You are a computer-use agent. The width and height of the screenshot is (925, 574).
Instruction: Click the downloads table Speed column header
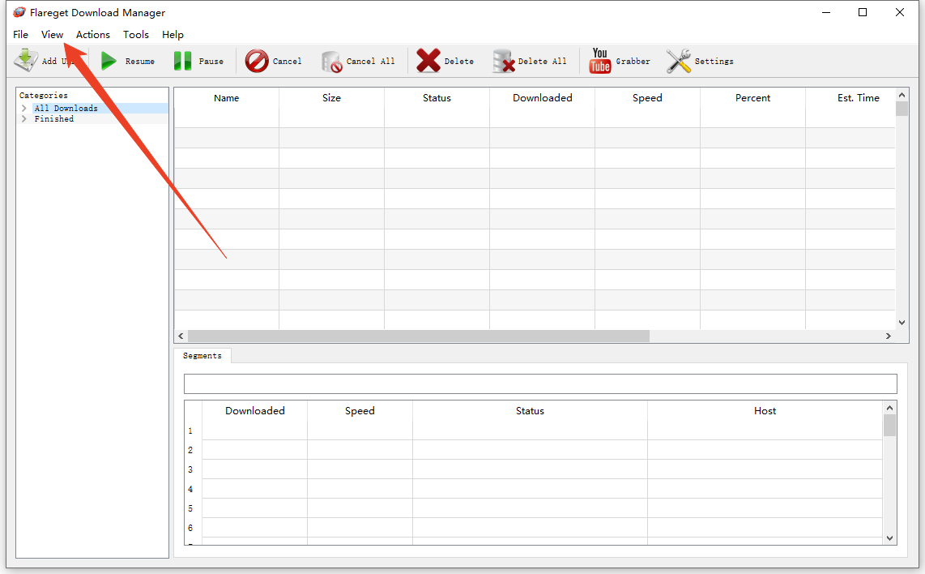click(647, 98)
